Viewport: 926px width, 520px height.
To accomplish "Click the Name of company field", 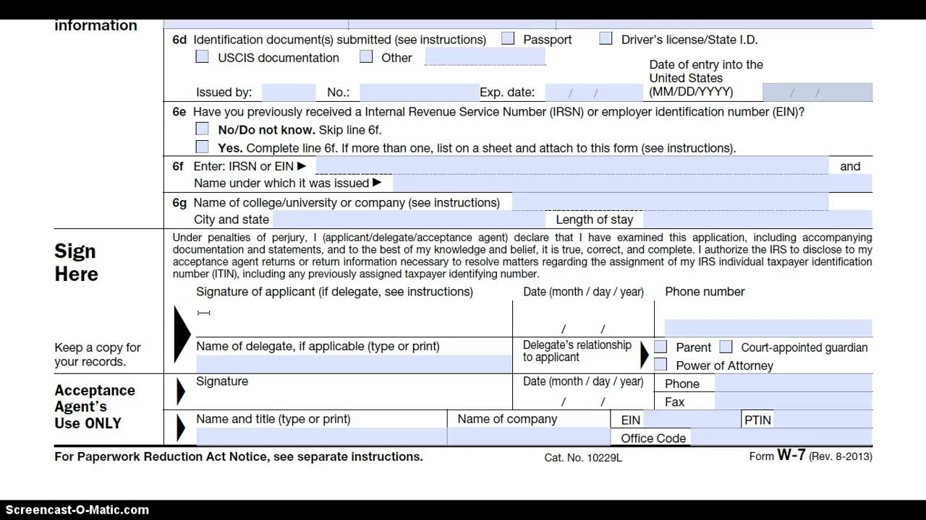I will point(529,436).
